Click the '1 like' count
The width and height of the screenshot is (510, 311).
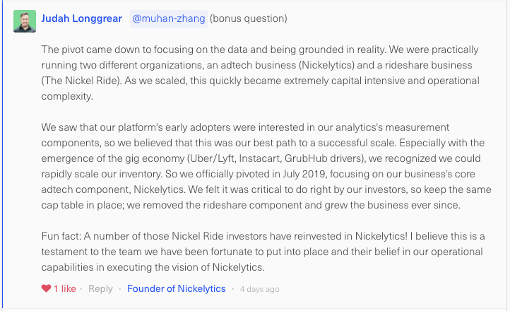[x=65, y=289]
